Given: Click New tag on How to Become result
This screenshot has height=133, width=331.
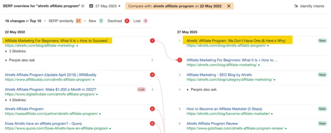Looking at the screenshot, I should click(322, 109).
